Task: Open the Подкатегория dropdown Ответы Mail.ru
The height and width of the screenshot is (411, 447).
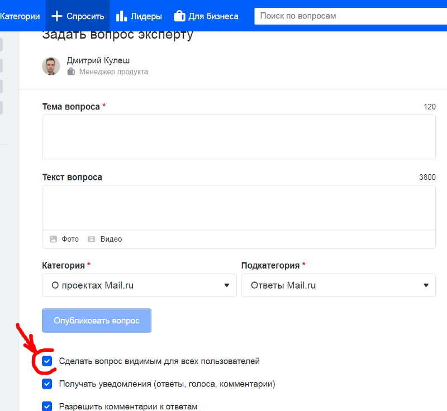Action: pos(339,285)
